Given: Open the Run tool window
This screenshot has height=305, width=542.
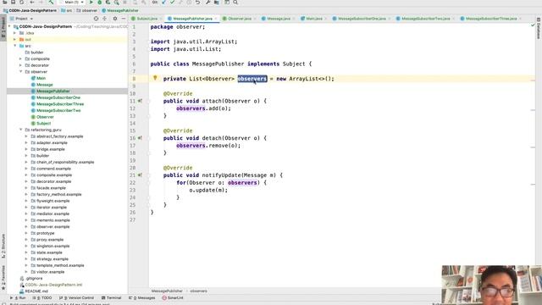Looking at the screenshot, I should [18, 297].
